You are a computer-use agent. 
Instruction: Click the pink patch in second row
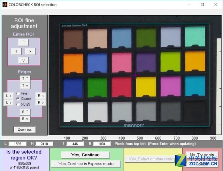tap(122, 63)
